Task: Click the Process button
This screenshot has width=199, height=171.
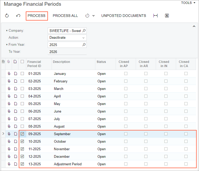Action: (x=36, y=16)
